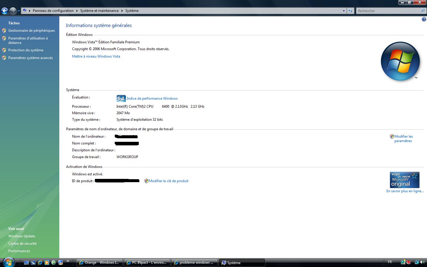Click the Windows performance index 5,1 badge
Viewport: 427px width, 267px height.
point(121,98)
